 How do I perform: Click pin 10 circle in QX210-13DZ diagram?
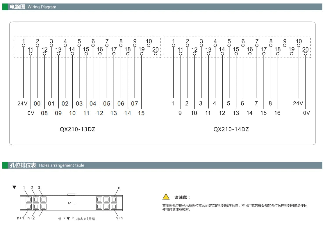pyautogui.click(x=149, y=45)
